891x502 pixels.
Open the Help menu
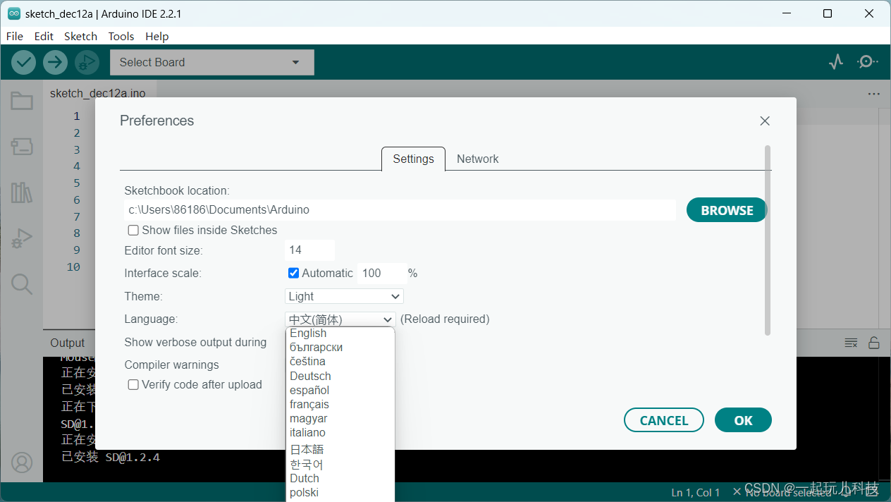(157, 37)
